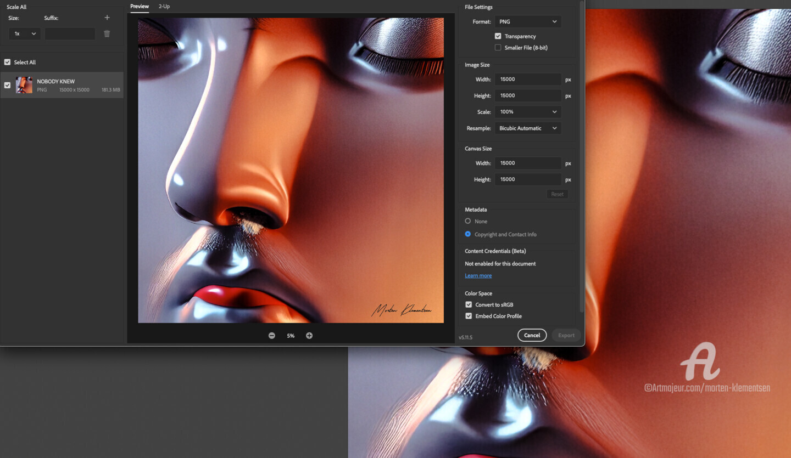
Task: Click the Export button
Action: click(x=566, y=335)
